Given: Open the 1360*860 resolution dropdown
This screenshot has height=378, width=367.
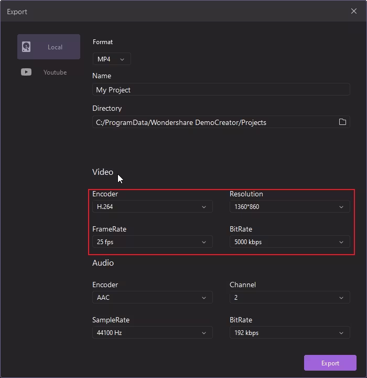Looking at the screenshot, I should click(289, 207).
